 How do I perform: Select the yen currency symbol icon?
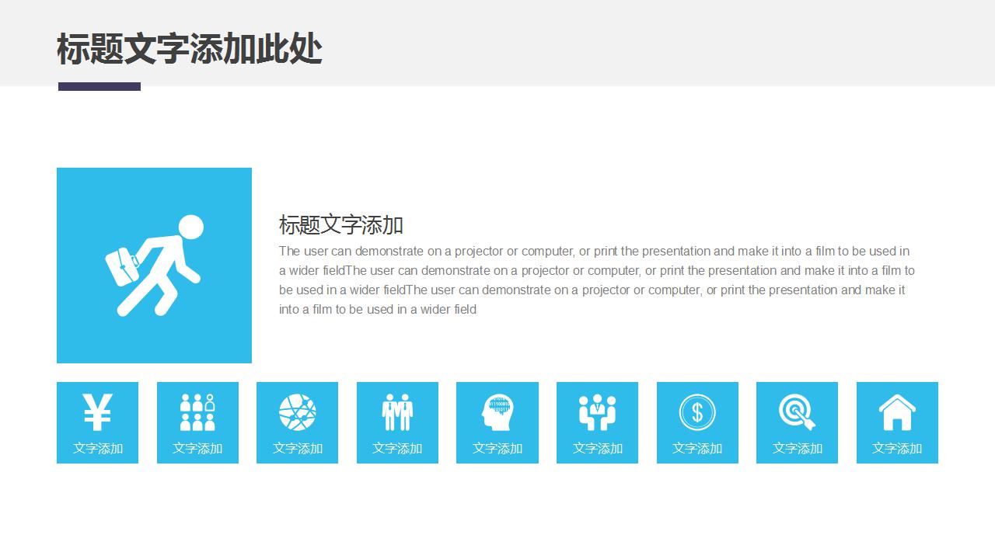click(x=97, y=411)
